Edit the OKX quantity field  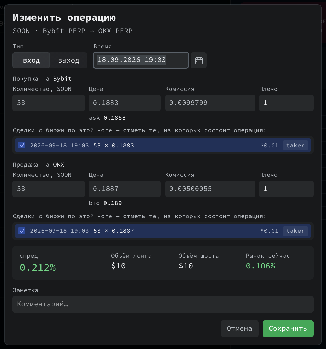tap(49, 189)
